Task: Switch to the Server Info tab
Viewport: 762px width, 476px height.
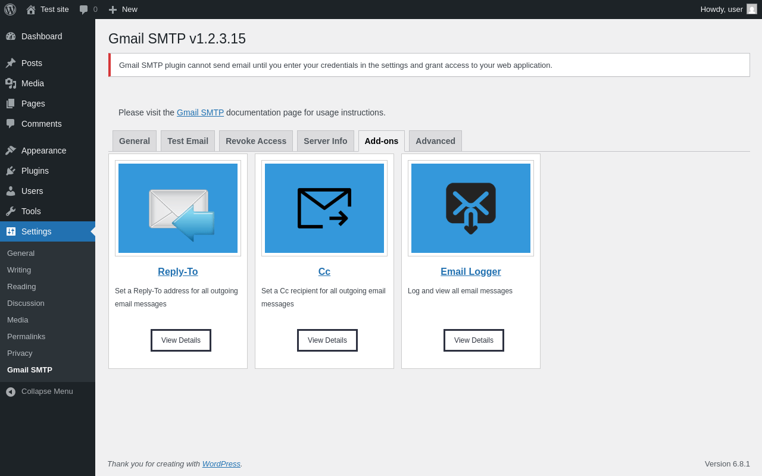Action: (326, 141)
